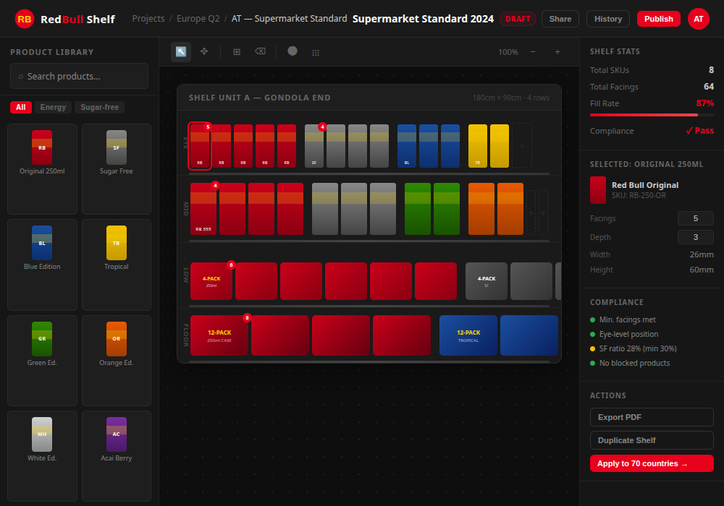The height and width of the screenshot is (506, 724).
Task: Click the 100% zoom level text
Action: tap(508, 52)
